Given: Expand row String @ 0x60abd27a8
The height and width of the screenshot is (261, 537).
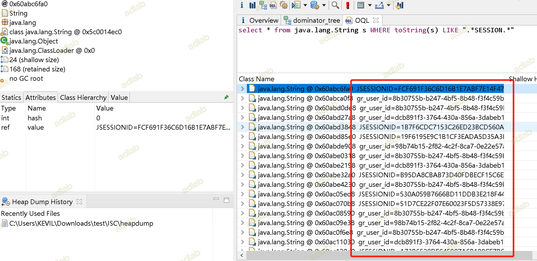Looking at the screenshot, I should tap(242, 117).
